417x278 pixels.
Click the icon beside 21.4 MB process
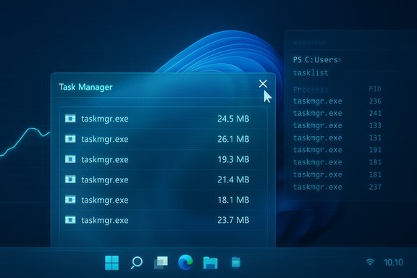point(70,180)
